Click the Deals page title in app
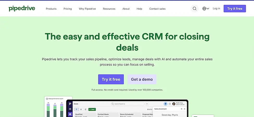Screen dimensions: 254x117 pyautogui.click(x=76, y=104)
